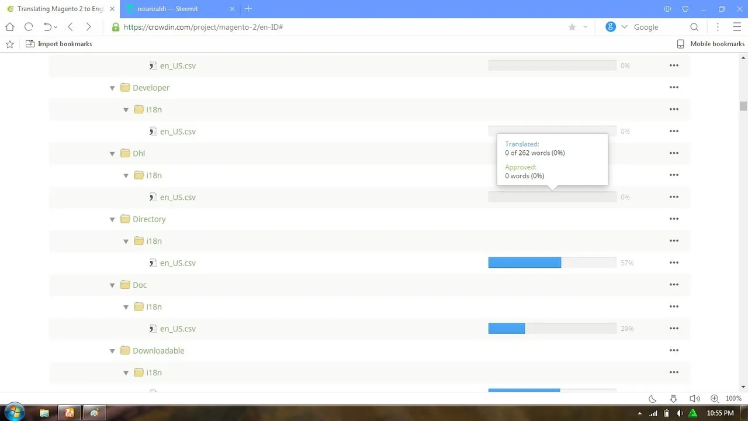The height and width of the screenshot is (421, 748).
Task: Click the bookmarks bar star icon
Action: [x=10, y=44]
